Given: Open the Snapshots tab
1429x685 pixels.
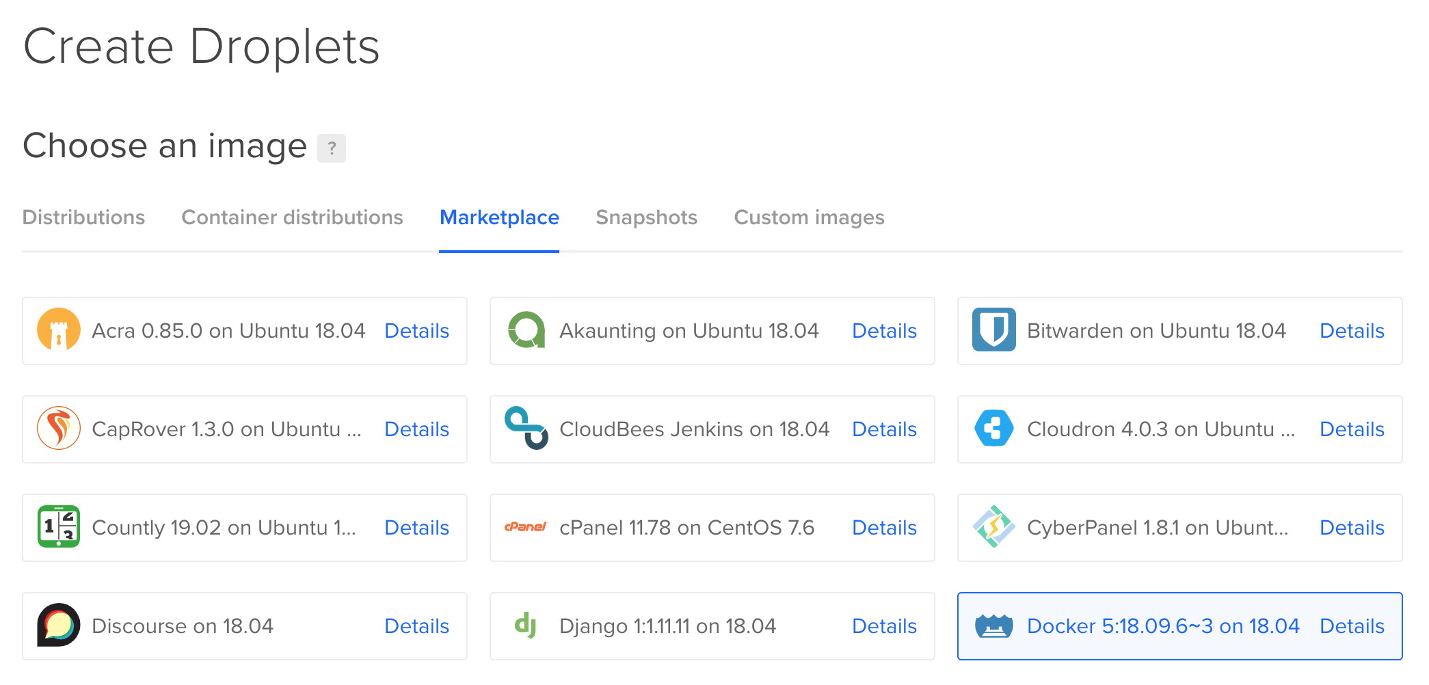Looking at the screenshot, I should point(646,217).
